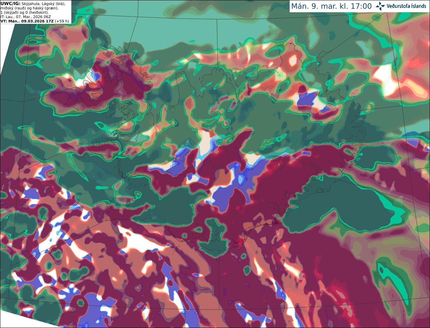430x328 pixels.
Task: Click the "miðský (rauð) og háský (græn)." line
Action: (29, 8)
